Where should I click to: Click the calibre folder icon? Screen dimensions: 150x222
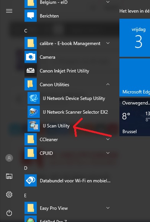[31, 43]
